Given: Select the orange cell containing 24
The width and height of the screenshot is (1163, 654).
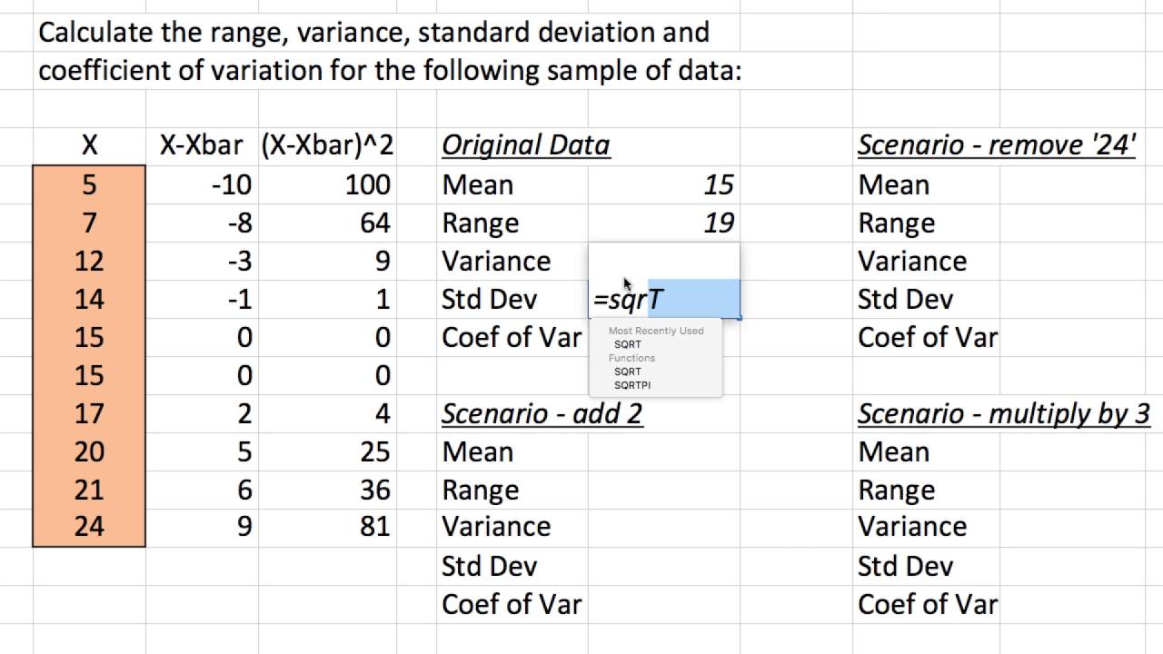Looking at the screenshot, I should (x=89, y=527).
